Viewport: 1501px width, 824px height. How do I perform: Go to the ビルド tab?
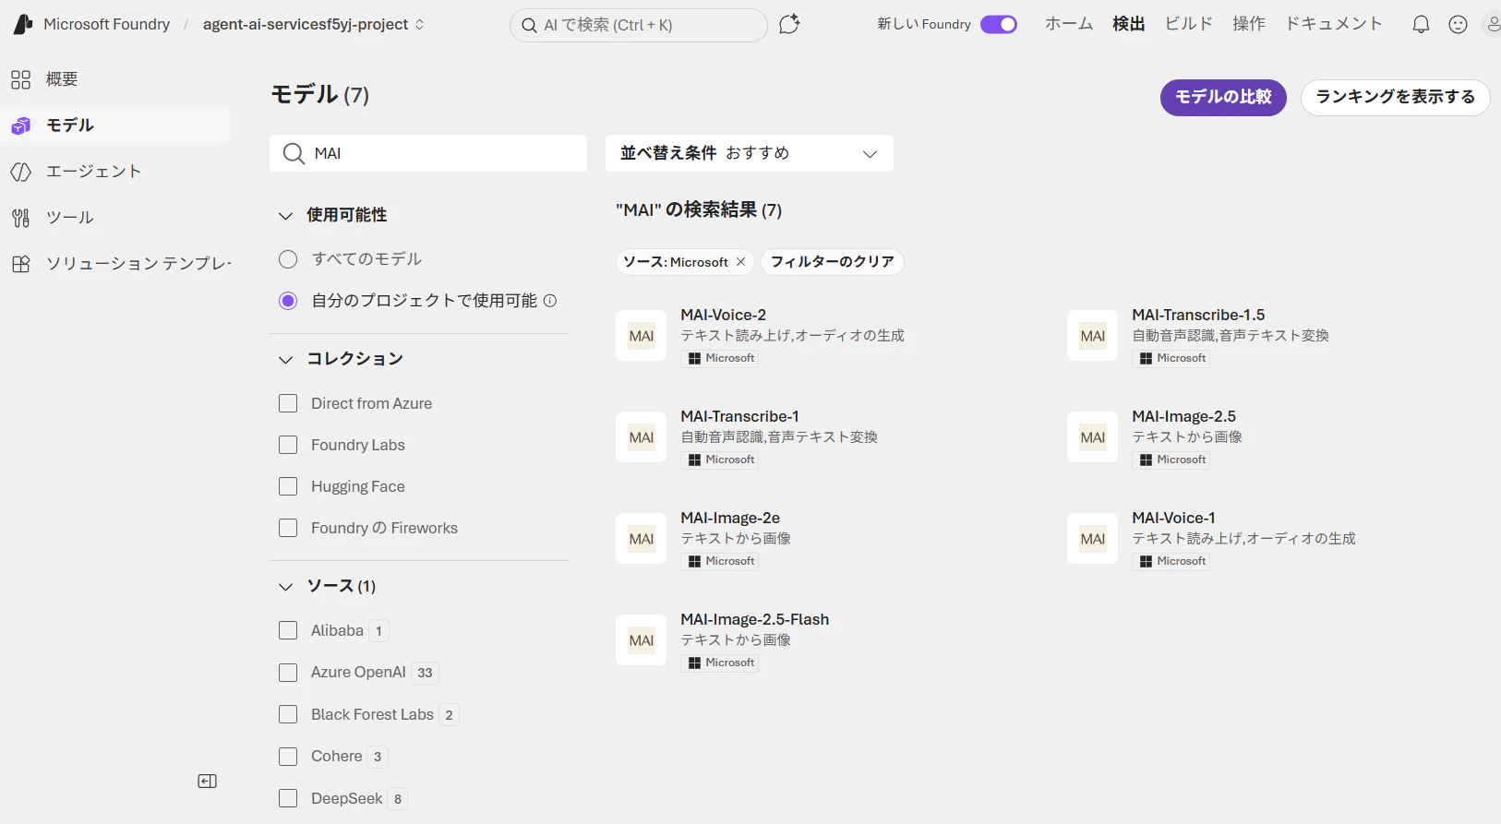[x=1189, y=24]
